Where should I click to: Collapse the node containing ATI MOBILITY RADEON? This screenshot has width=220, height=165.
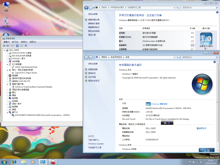pyautogui.click(x=7, y=112)
